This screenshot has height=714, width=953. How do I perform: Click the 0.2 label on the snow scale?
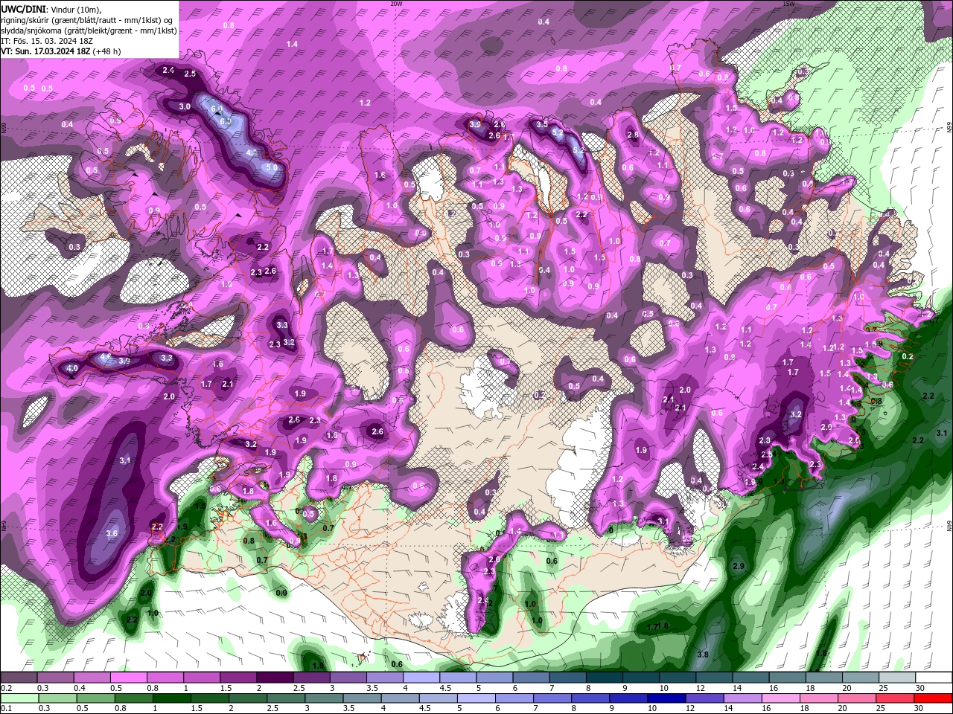coord(7,688)
